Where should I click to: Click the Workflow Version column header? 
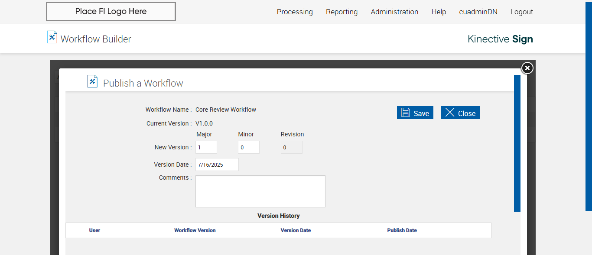click(195, 230)
